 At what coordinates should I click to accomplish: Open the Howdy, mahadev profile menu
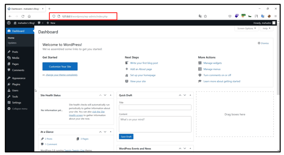coord(264,23)
